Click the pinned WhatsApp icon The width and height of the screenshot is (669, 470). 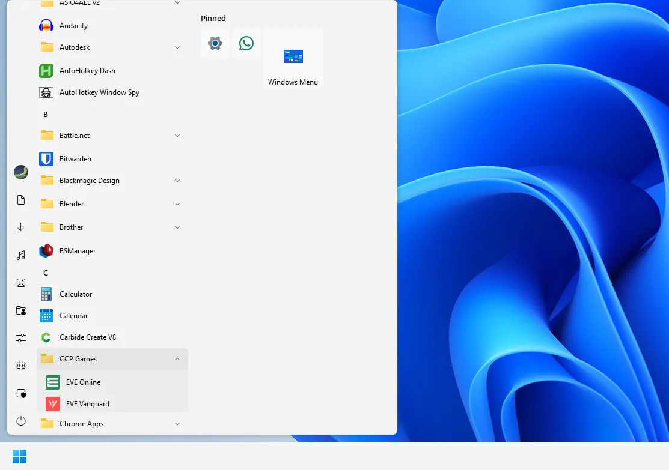click(x=246, y=43)
